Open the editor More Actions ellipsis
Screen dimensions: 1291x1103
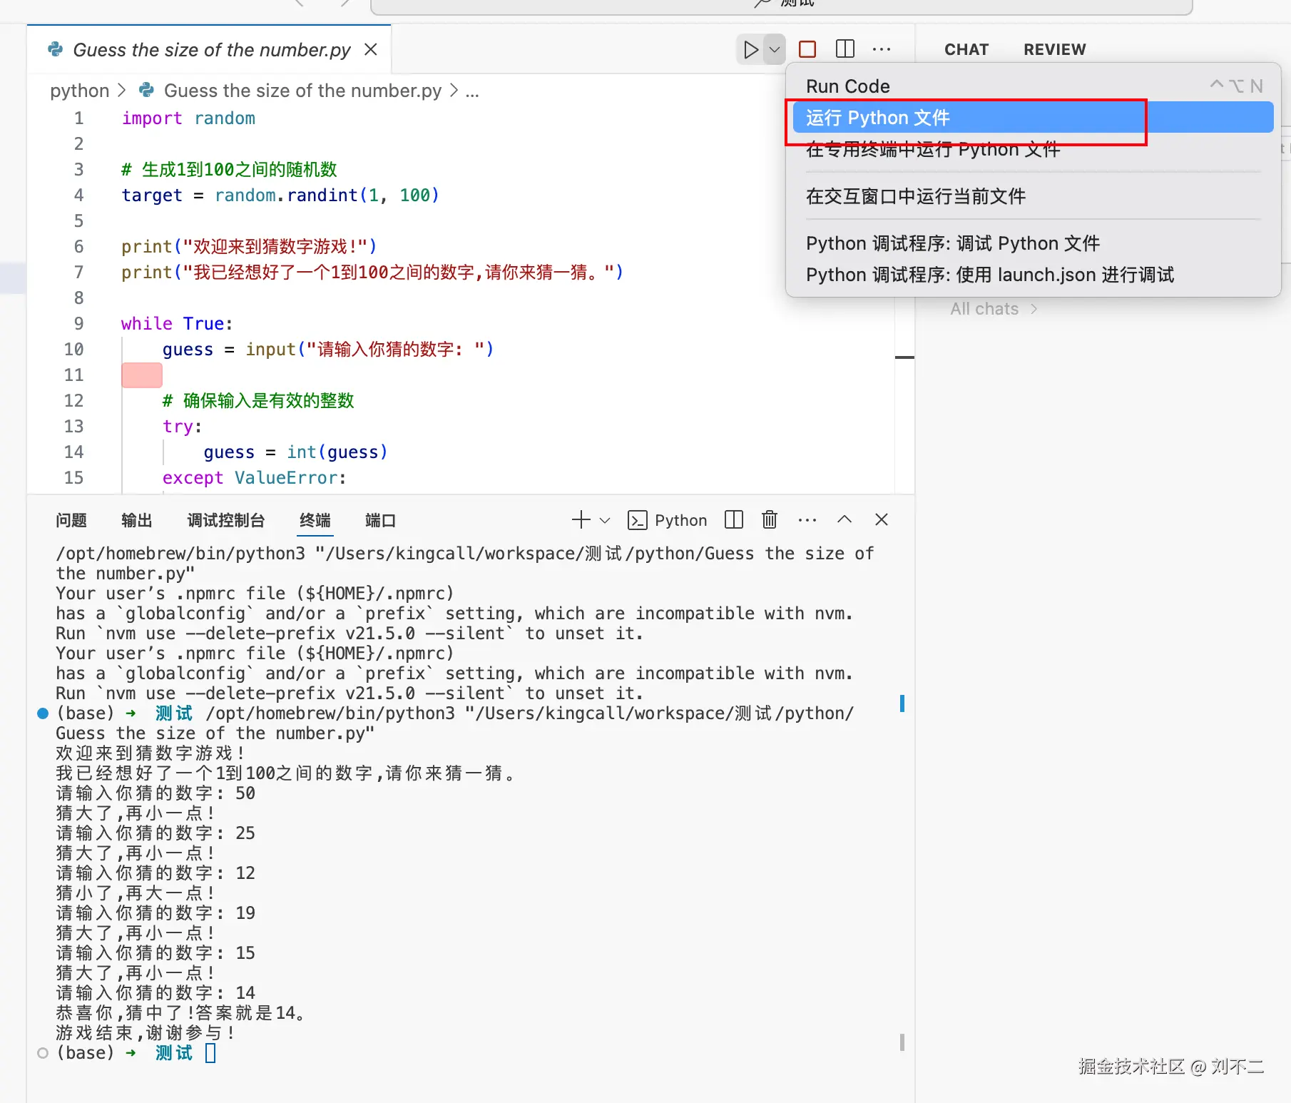point(882,49)
